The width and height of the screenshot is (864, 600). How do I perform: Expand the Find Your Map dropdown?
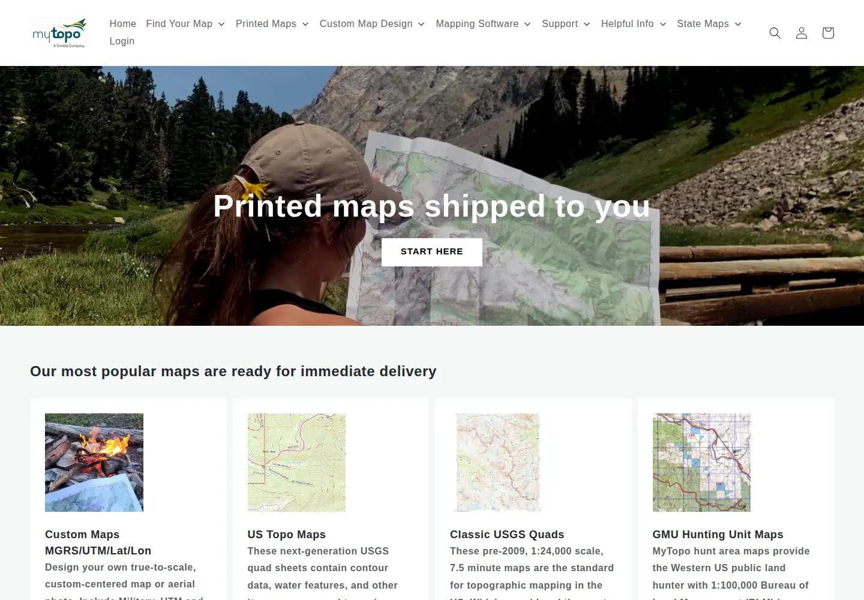[185, 24]
